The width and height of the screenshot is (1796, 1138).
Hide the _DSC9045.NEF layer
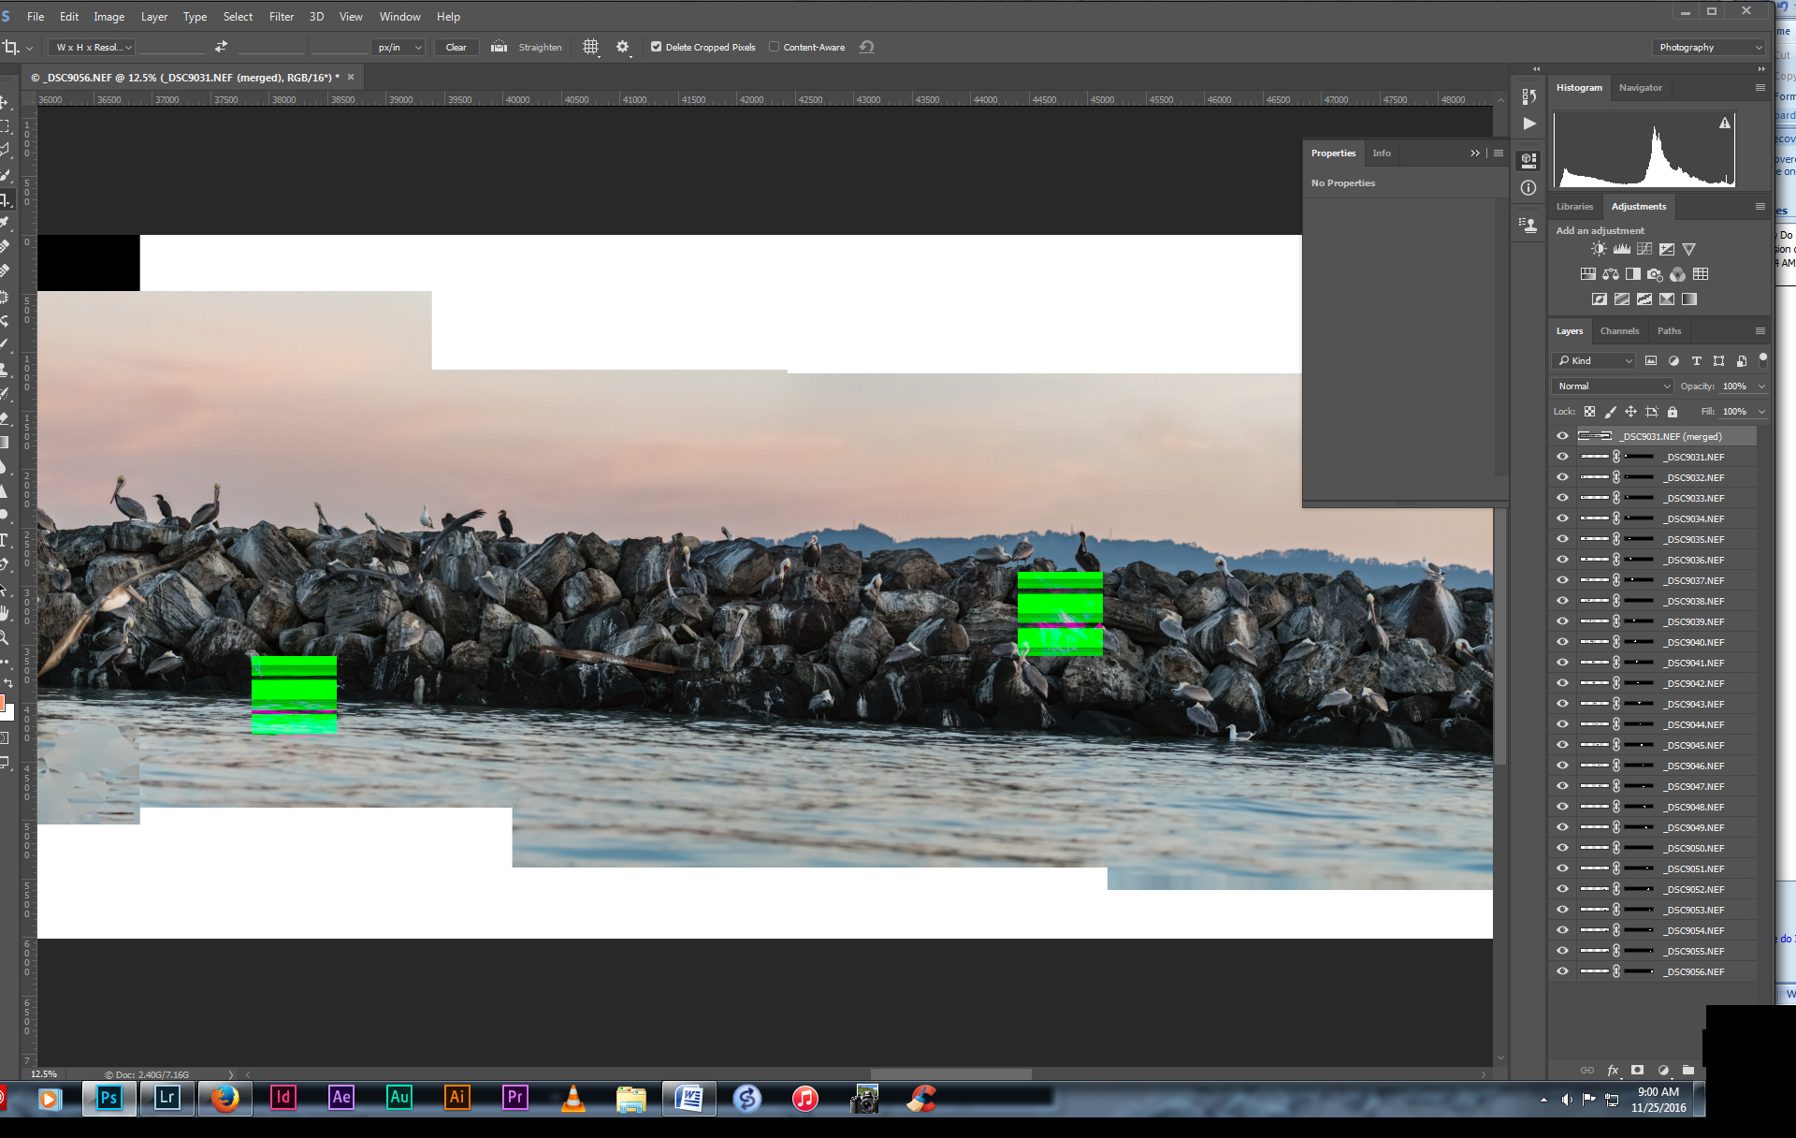[1562, 745]
